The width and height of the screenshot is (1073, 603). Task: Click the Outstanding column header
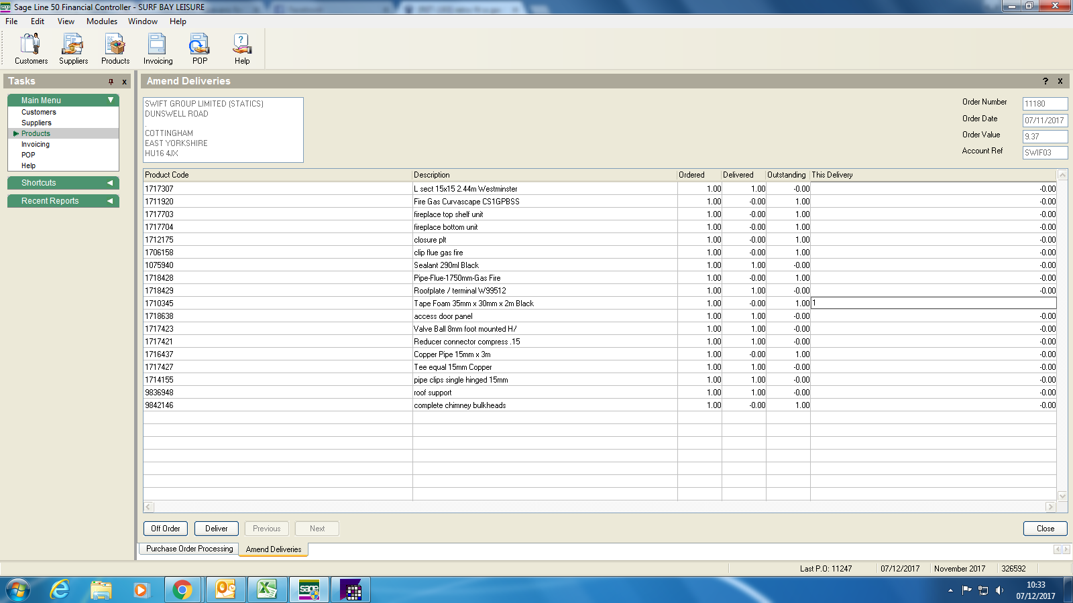point(788,175)
